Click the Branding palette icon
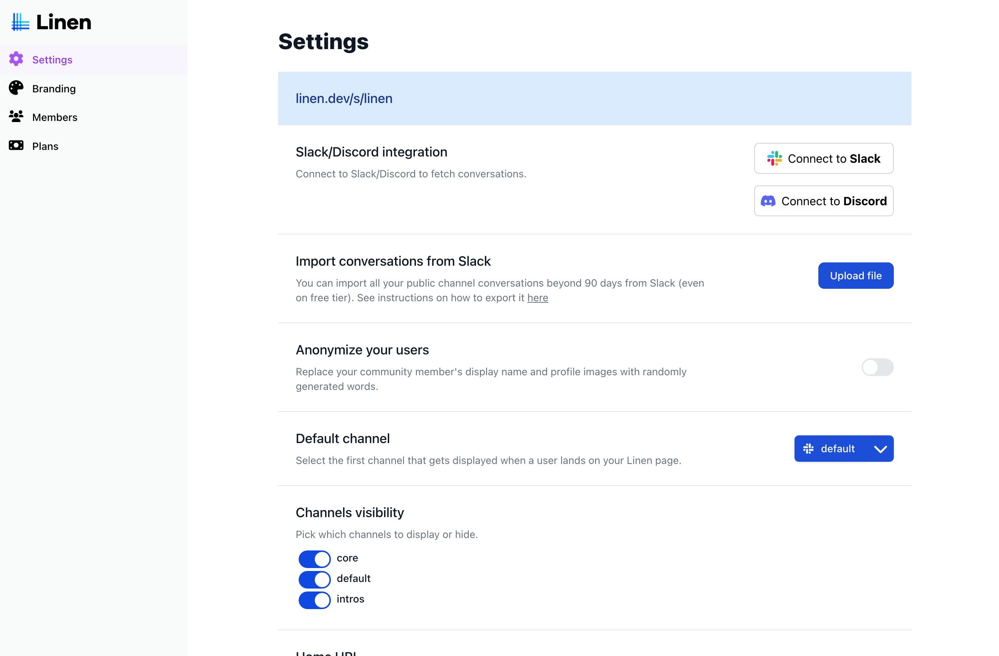Image resolution: width=999 pixels, height=656 pixels. click(16, 88)
